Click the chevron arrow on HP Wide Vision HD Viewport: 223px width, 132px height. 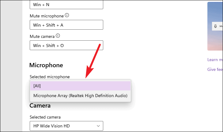pyautogui.click(x=98, y=126)
